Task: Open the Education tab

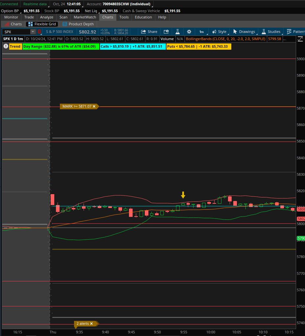Action: coord(143,17)
